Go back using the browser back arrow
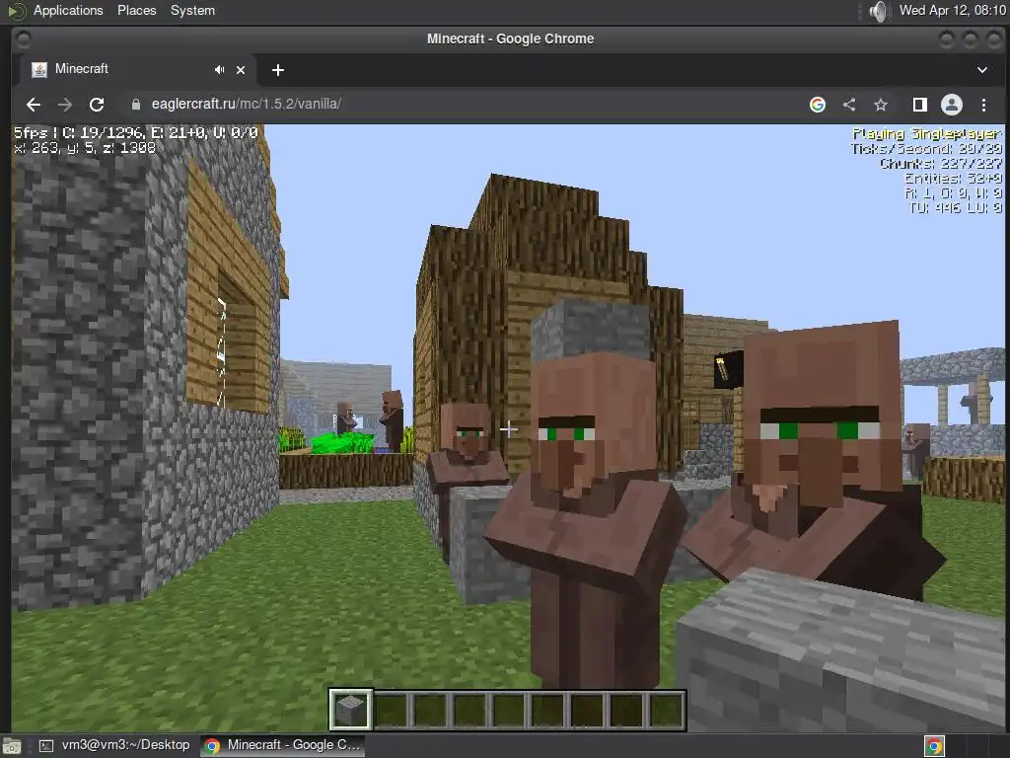The height and width of the screenshot is (758, 1010). 34,105
